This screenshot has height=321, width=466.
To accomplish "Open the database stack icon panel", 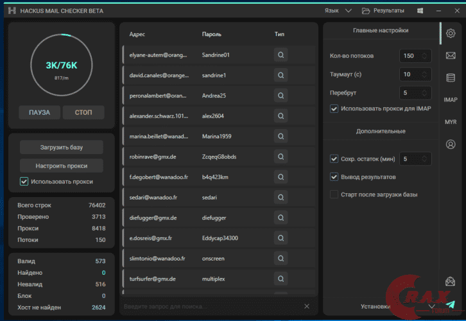I will coord(451,78).
